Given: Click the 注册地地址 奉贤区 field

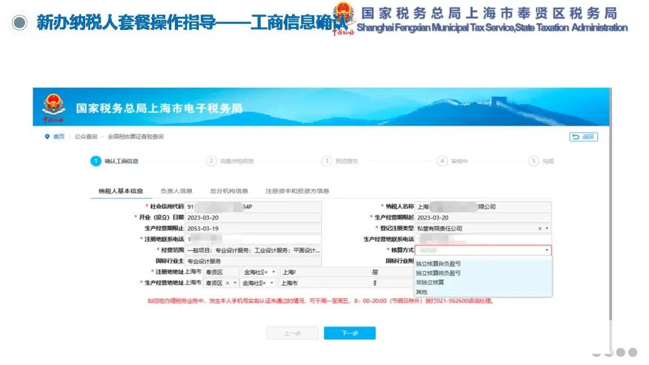Looking at the screenshot, I should [x=221, y=272].
